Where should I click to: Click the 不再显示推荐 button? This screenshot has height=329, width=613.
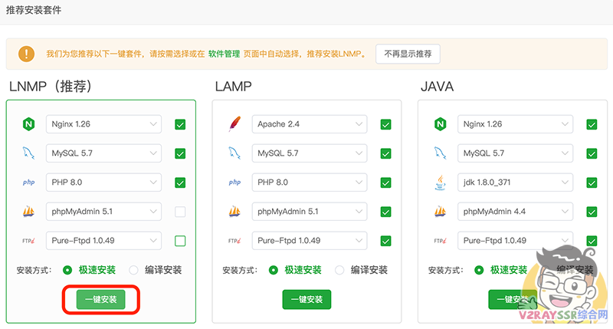coord(408,54)
